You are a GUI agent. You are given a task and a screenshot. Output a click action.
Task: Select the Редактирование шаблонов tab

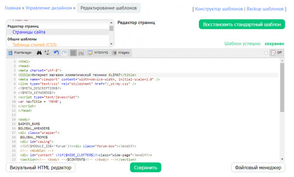pos(109,8)
